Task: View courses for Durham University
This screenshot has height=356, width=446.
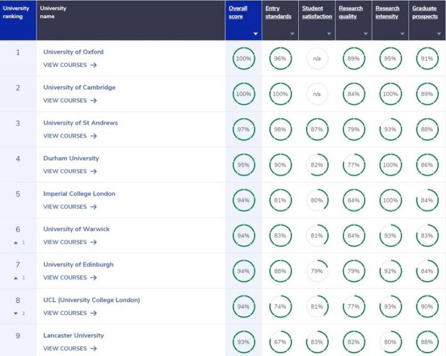Action: click(x=70, y=172)
